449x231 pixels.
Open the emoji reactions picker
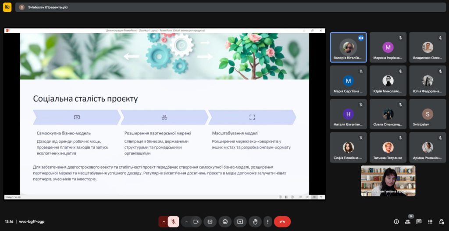[225, 221]
